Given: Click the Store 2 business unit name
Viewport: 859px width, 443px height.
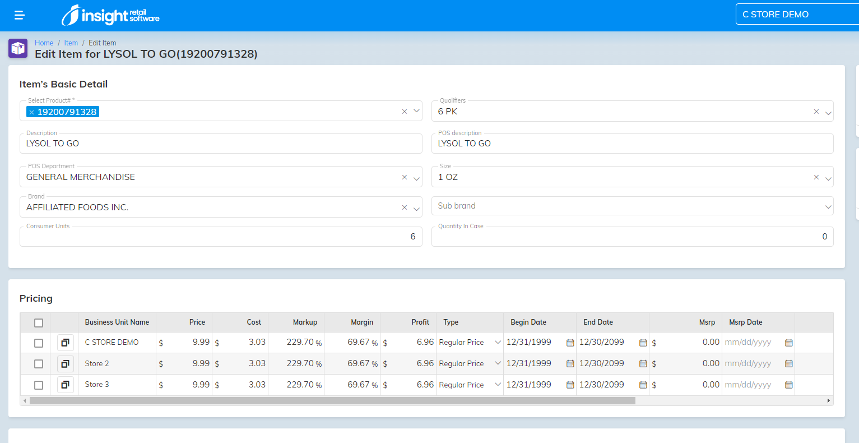Looking at the screenshot, I should pos(97,364).
